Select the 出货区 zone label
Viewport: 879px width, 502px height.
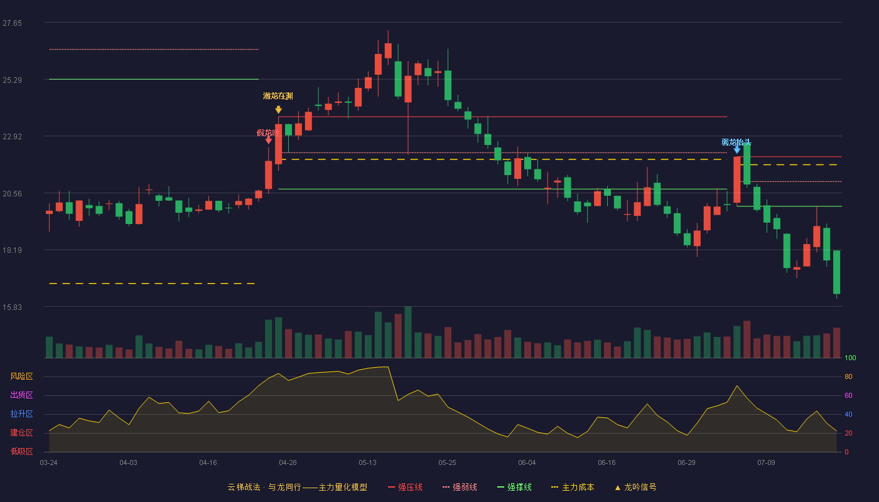[22, 395]
